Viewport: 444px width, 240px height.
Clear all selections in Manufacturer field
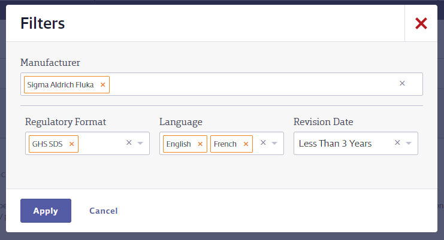click(x=402, y=83)
